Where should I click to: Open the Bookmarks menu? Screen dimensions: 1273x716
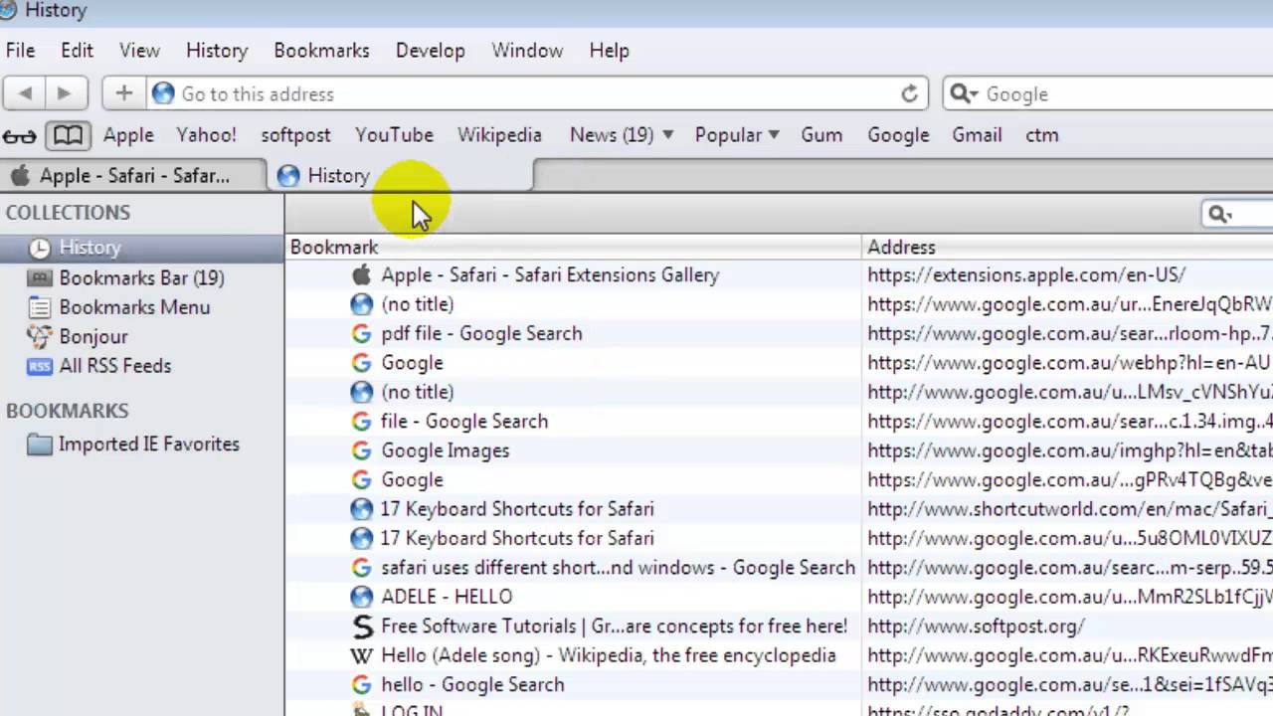(321, 50)
